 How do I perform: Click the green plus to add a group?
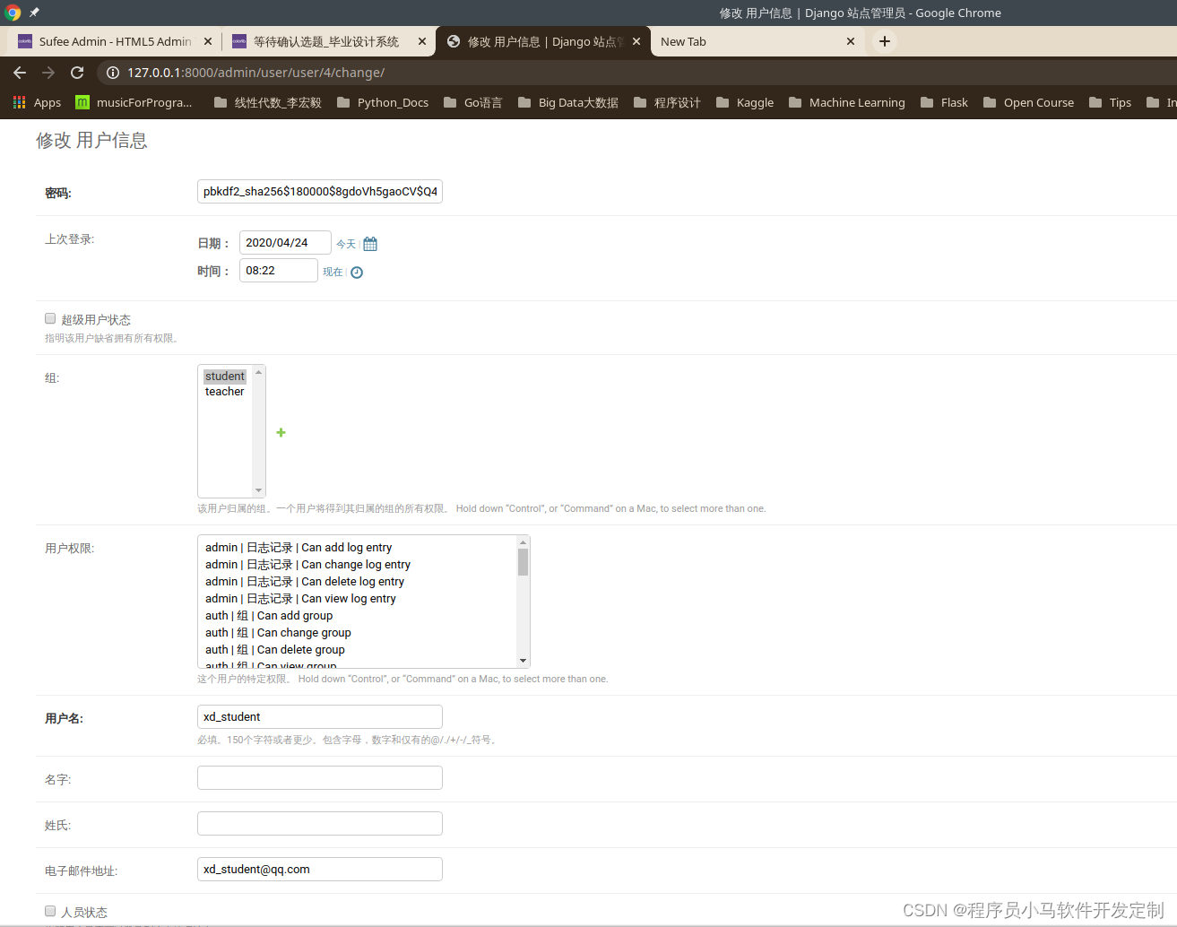(281, 432)
